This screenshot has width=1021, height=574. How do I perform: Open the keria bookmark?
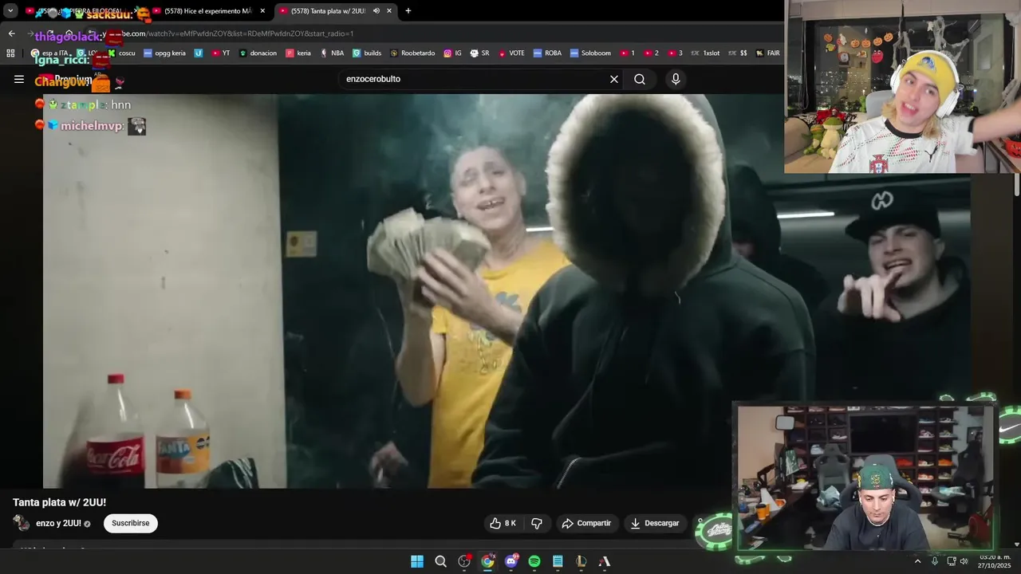tap(298, 53)
